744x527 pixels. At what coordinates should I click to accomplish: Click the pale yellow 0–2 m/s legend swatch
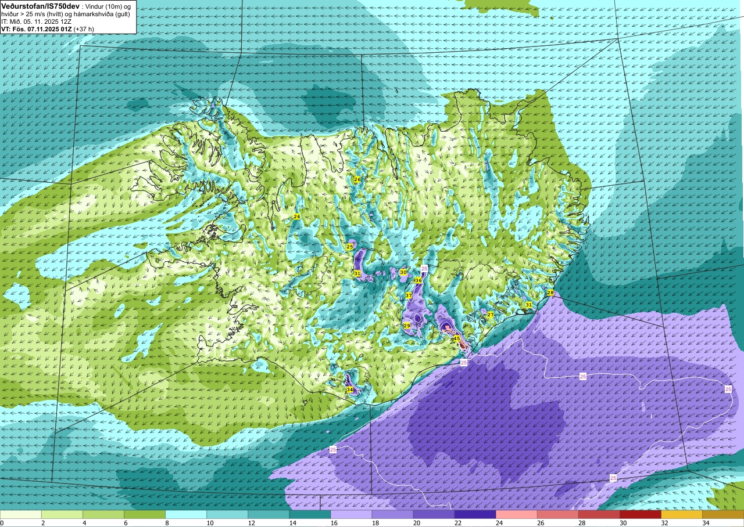[21, 514]
